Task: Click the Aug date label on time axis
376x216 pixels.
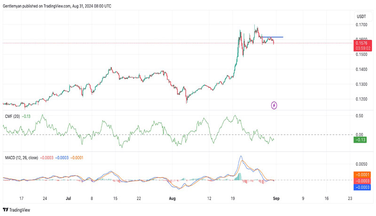Action: (x=172, y=199)
